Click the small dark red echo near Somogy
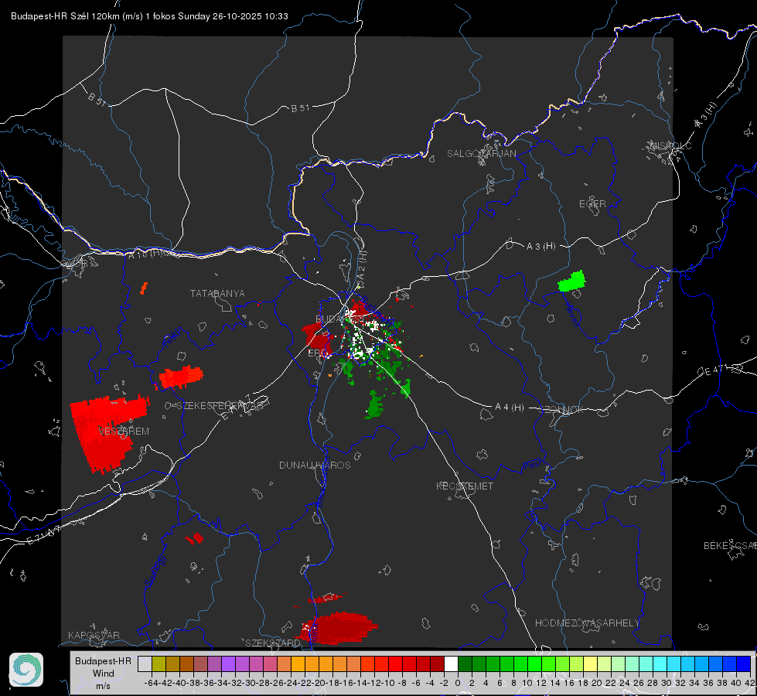Viewport: 757px width, 696px height. [x=195, y=538]
